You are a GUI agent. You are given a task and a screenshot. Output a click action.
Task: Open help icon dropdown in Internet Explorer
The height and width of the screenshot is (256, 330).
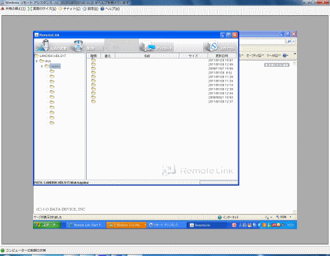[285, 56]
